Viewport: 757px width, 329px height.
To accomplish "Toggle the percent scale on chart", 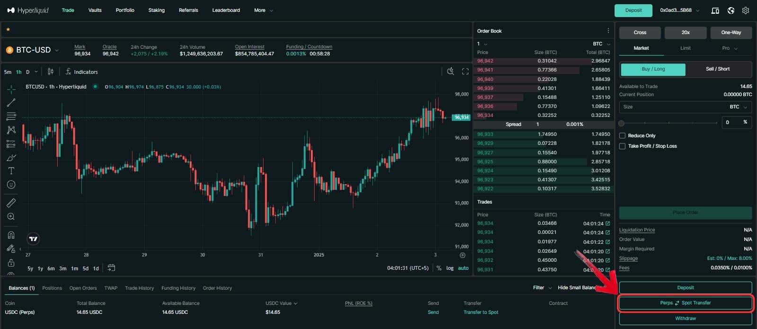I will click(x=439, y=268).
